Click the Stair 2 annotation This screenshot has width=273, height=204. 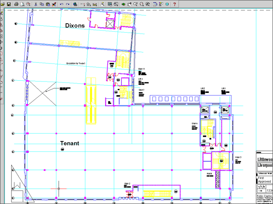127,184
